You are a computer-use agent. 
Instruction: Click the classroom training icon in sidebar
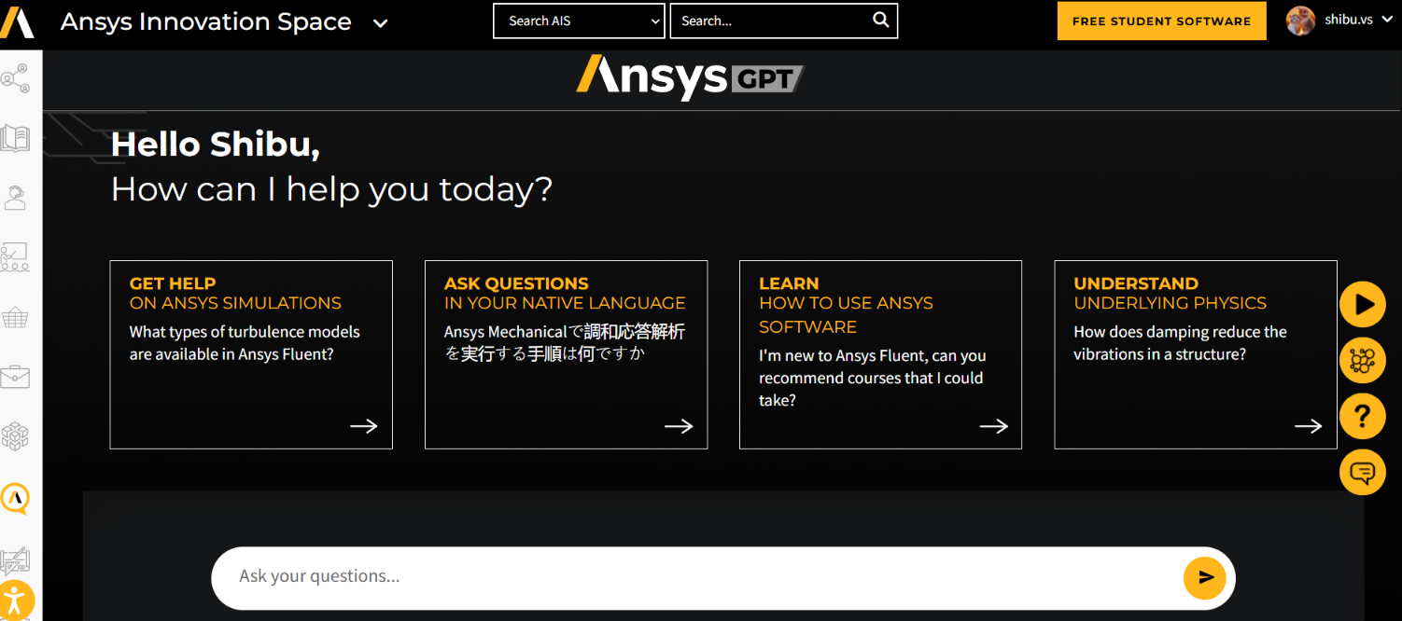pos(16,256)
